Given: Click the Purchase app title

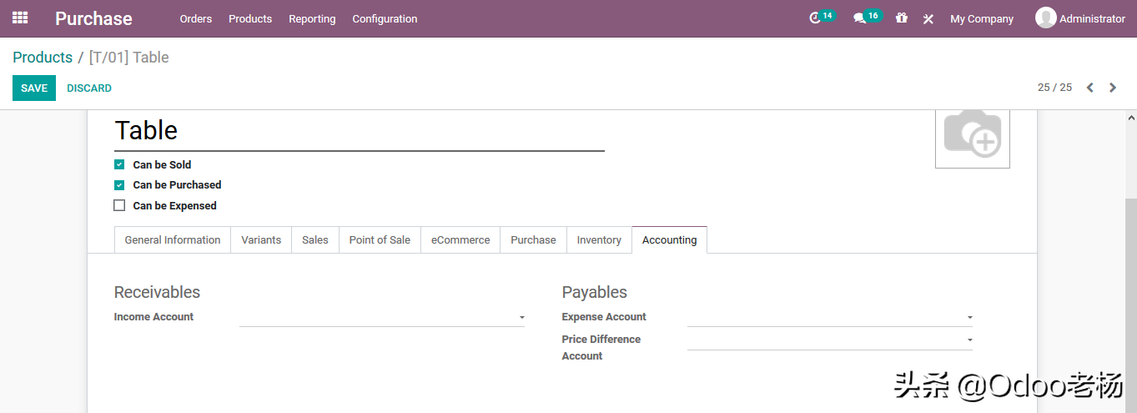Looking at the screenshot, I should coord(93,18).
